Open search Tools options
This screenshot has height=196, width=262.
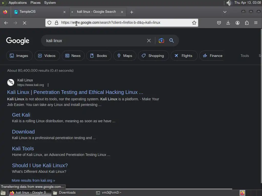245,56
